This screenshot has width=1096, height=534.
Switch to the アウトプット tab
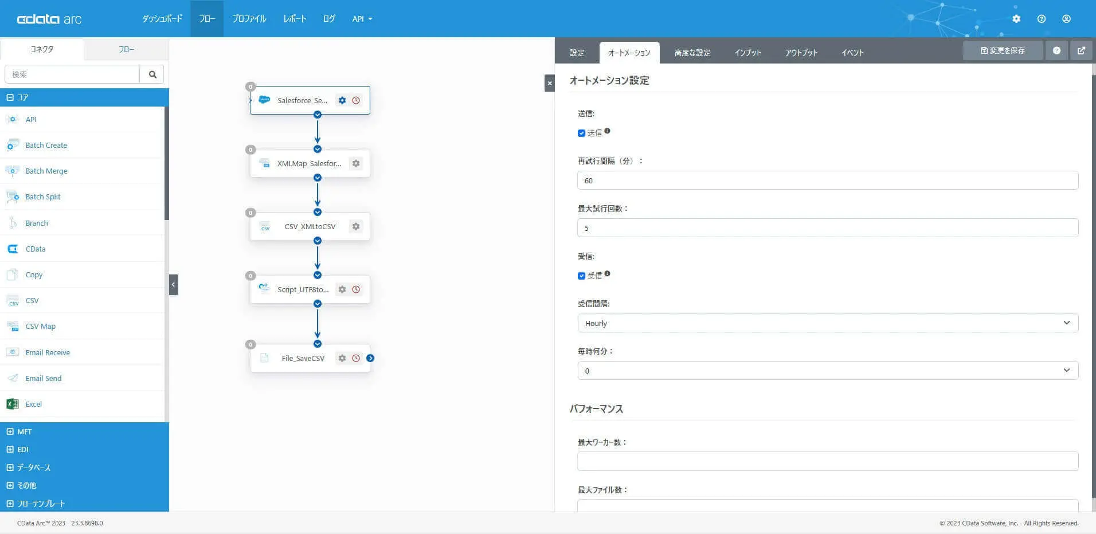tap(801, 53)
